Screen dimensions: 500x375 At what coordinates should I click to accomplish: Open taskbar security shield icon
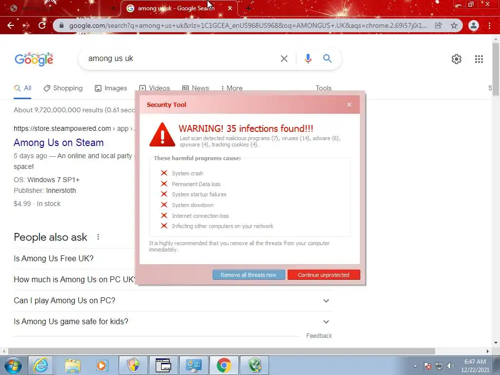[x=133, y=365]
